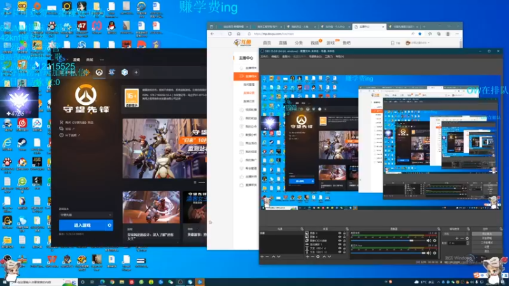Open Windows Start menu
The height and width of the screenshot is (286, 509).
point(4,282)
